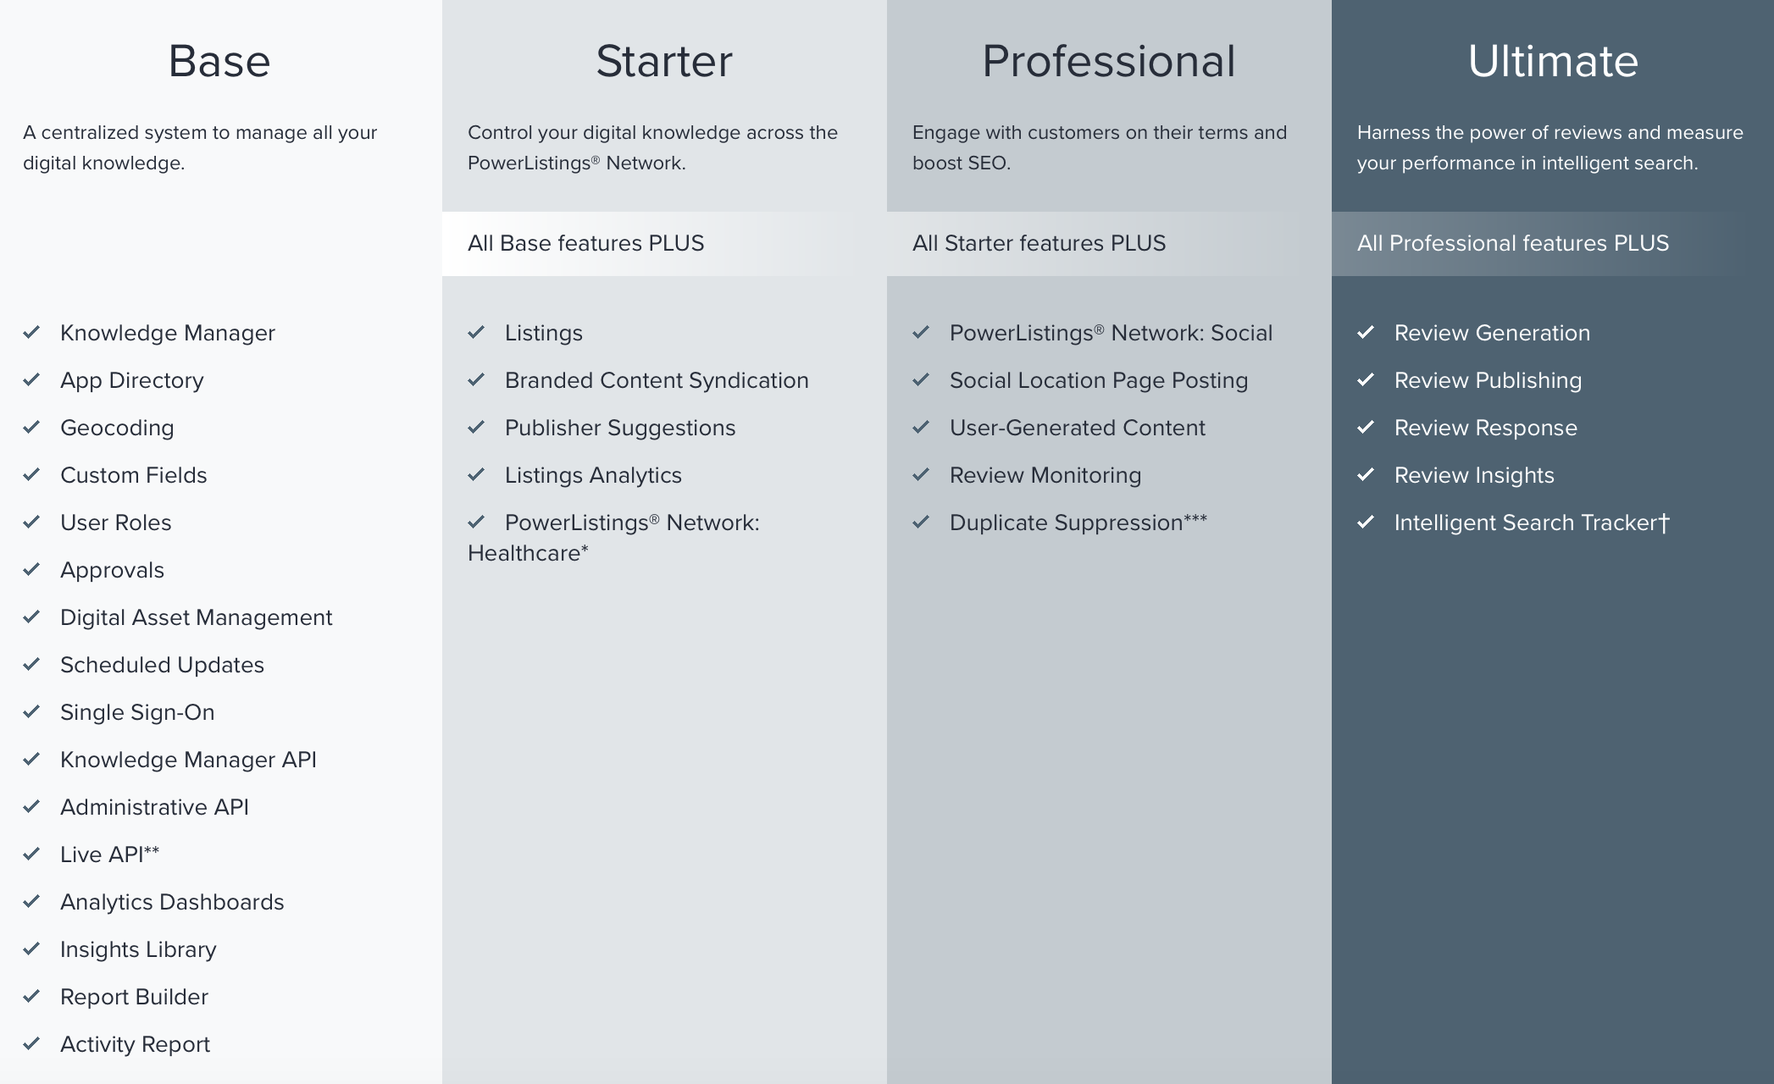Image resolution: width=1774 pixels, height=1084 pixels.
Task: Click the Review Generation feature label
Action: pos(1492,333)
